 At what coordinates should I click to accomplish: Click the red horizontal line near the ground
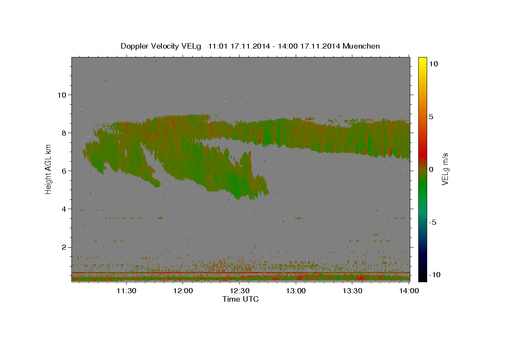(x=240, y=273)
